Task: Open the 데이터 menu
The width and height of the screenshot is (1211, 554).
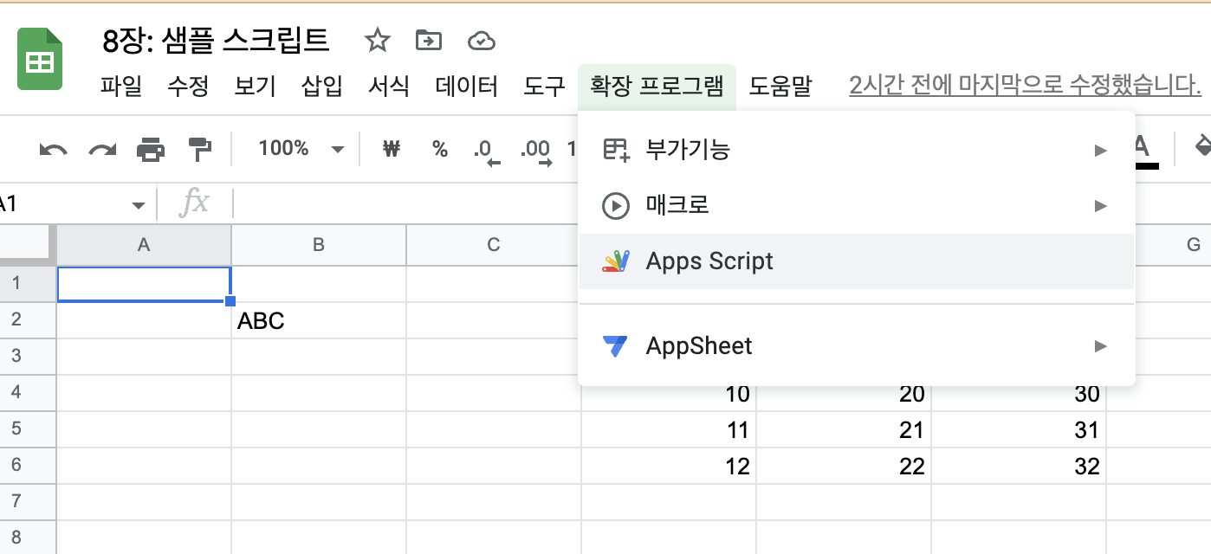Action: point(467,87)
